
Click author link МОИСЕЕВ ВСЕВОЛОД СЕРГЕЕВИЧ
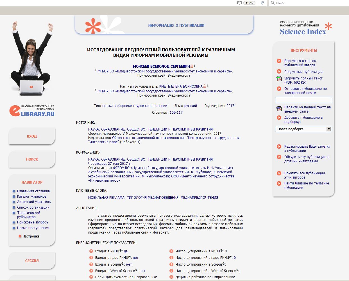pos(161,67)
